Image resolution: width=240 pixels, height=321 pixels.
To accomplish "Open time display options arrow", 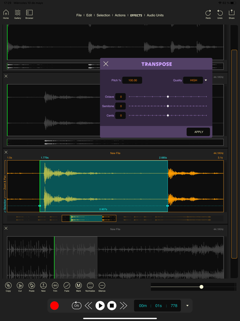I will click(187, 306).
